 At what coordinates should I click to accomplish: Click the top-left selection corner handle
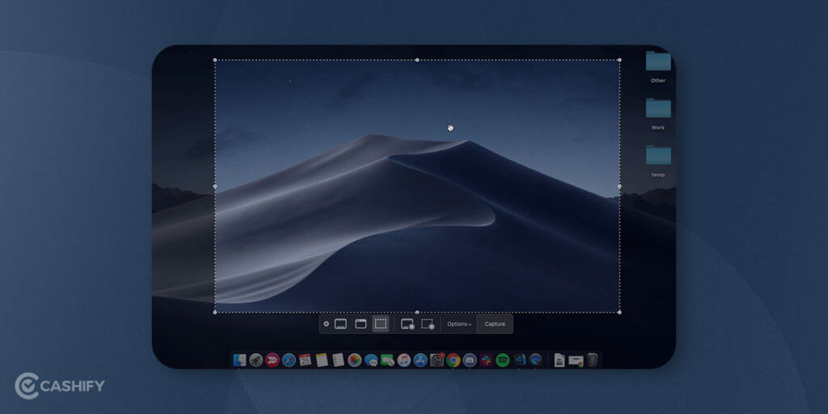tap(215, 60)
